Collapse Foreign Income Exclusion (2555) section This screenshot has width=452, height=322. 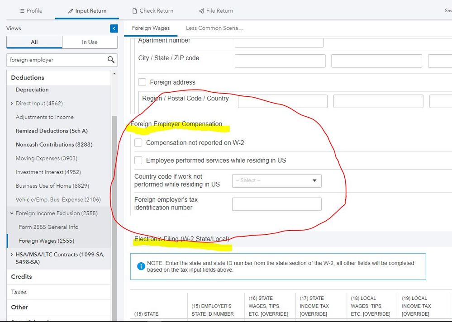[12, 213]
